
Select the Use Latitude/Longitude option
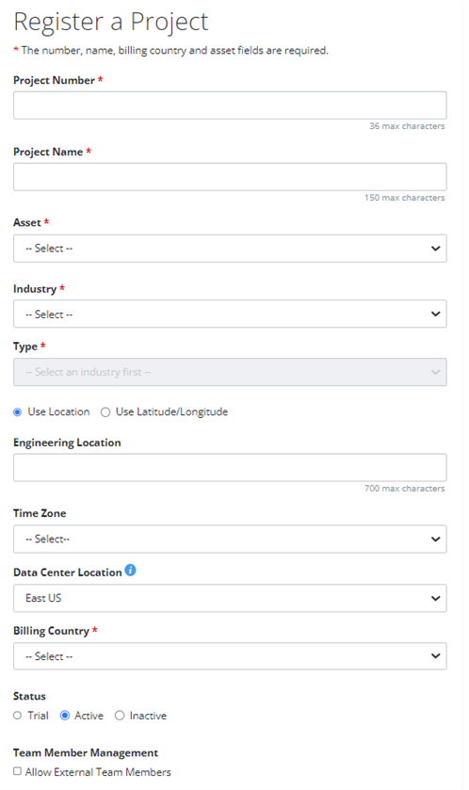pyautogui.click(x=105, y=412)
